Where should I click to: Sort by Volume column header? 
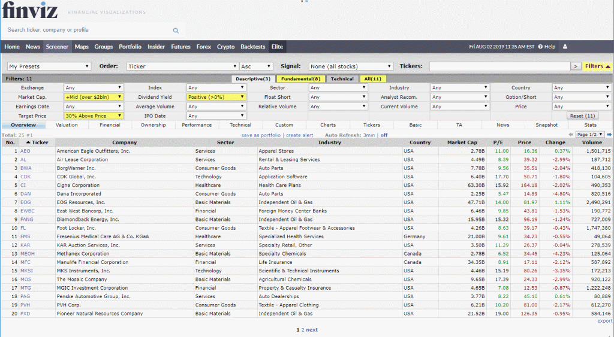(x=592, y=142)
